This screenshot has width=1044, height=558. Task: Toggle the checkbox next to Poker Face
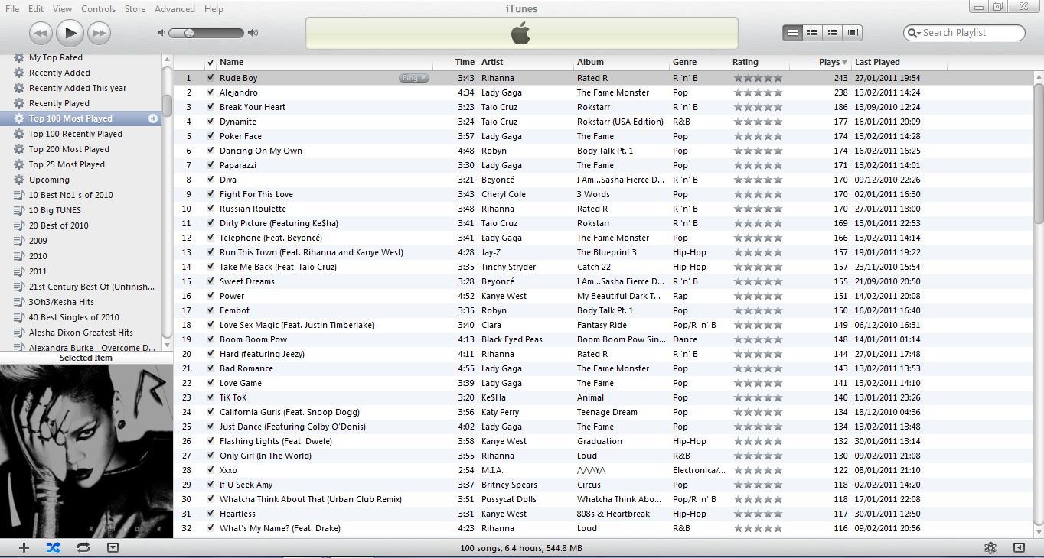coord(210,136)
